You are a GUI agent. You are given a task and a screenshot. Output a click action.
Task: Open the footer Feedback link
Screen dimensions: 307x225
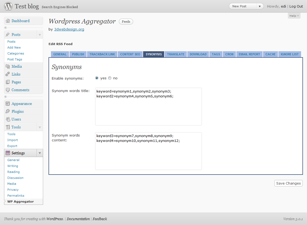click(100, 219)
